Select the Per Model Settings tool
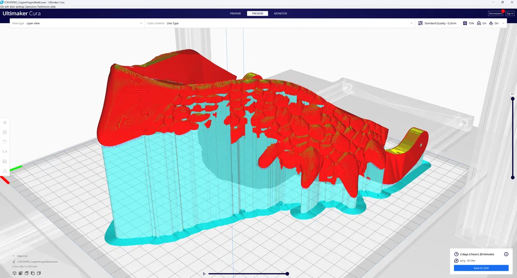The image size is (517, 278). [x=5, y=161]
